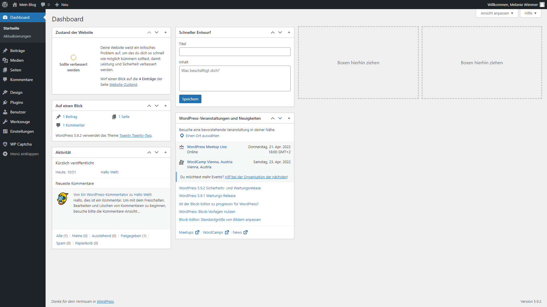Open Kommentare in sidebar
The image size is (547, 307).
click(23, 80)
